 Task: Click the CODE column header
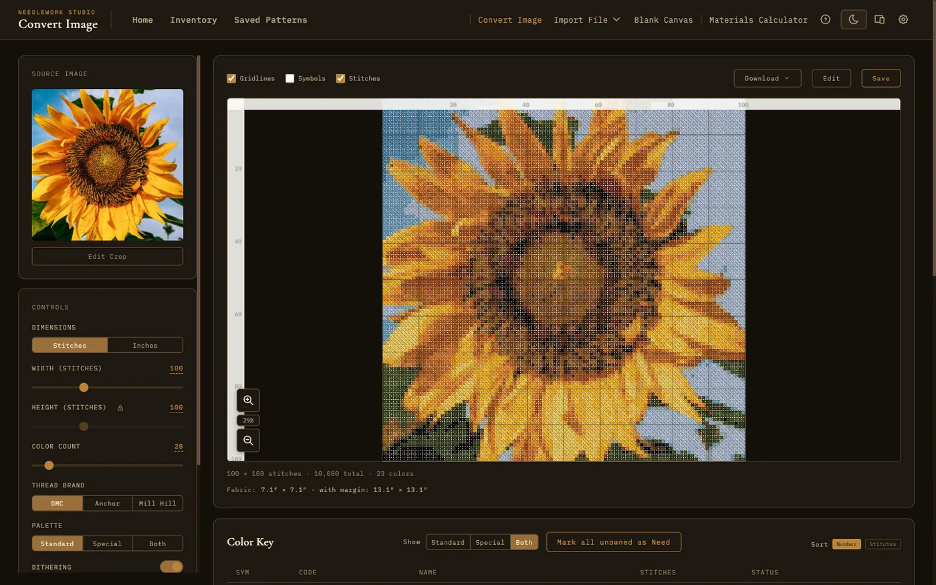pyautogui.click(x=308, y=572)
